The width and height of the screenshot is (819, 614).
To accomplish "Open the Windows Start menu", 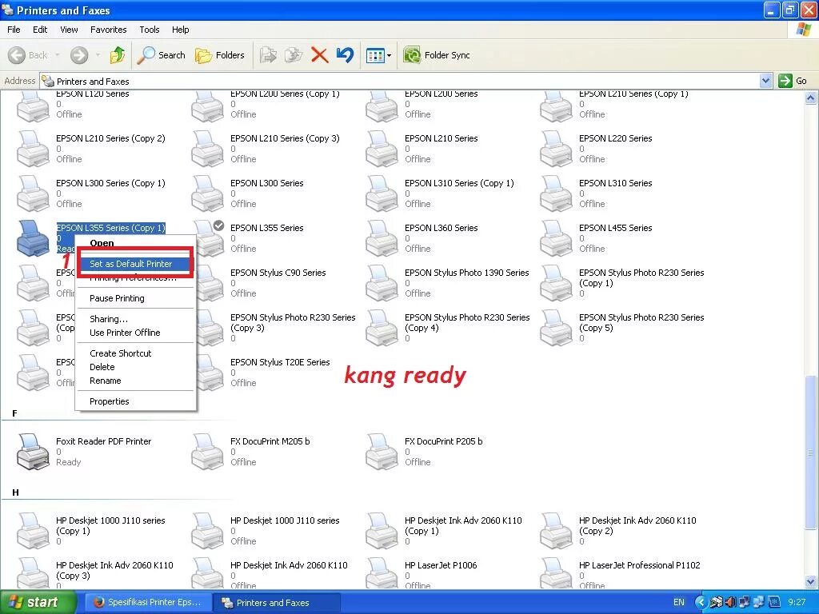I will coord(38,602).
